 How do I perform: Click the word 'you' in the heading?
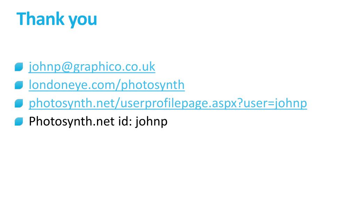pos(83,20)
